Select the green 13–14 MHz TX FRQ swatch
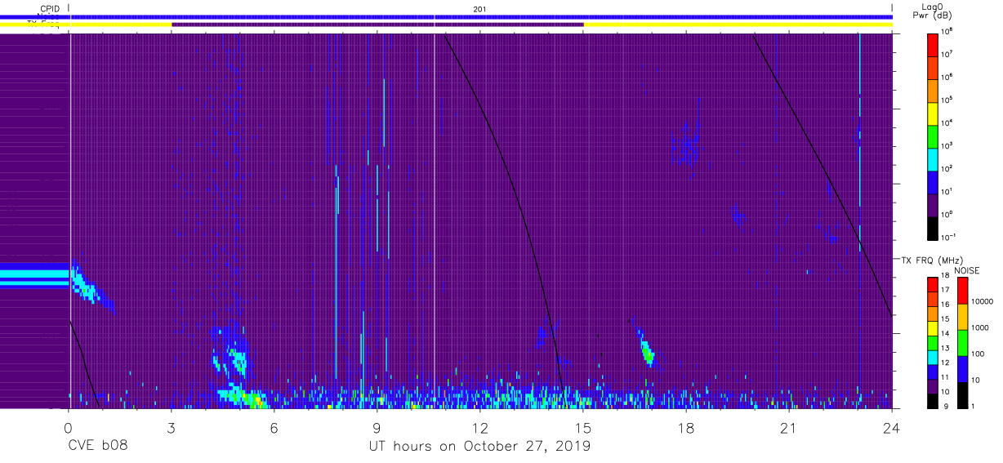The width and height of the screenshot is (1003, 463). click(932, 343)
